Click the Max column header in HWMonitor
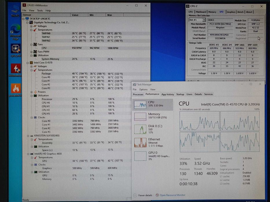The image size is (270, 202). click(115, 15)
